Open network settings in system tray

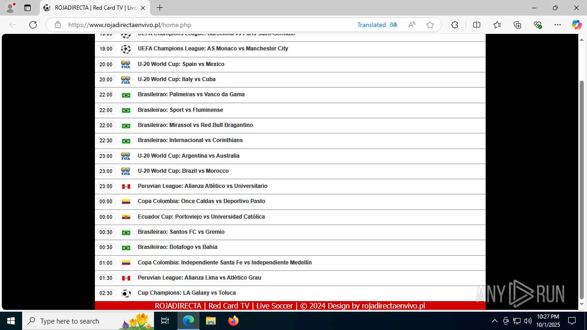[x=516, y=321]
